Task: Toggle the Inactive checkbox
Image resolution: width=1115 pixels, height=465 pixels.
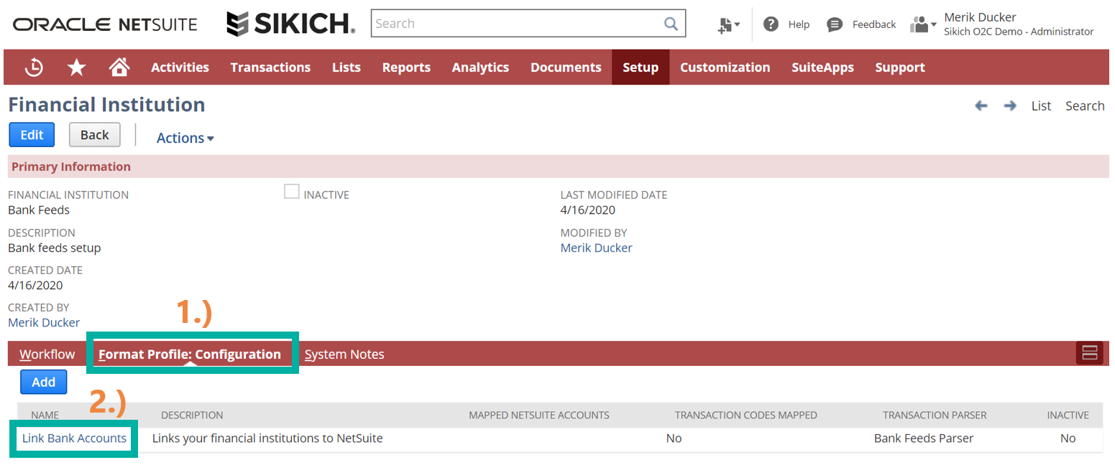Action: (x=291, y=192)
